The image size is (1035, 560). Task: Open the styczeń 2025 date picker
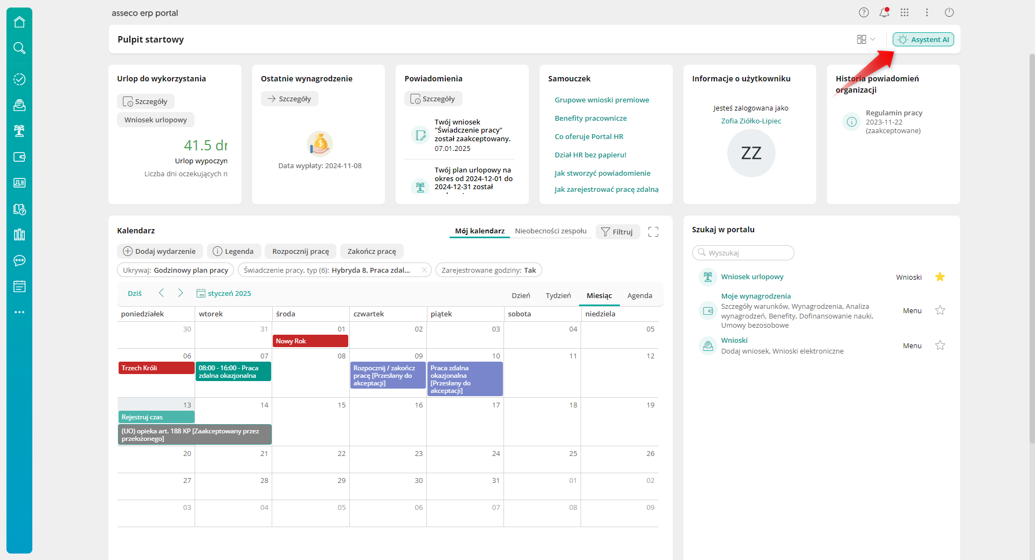[224, 293]
